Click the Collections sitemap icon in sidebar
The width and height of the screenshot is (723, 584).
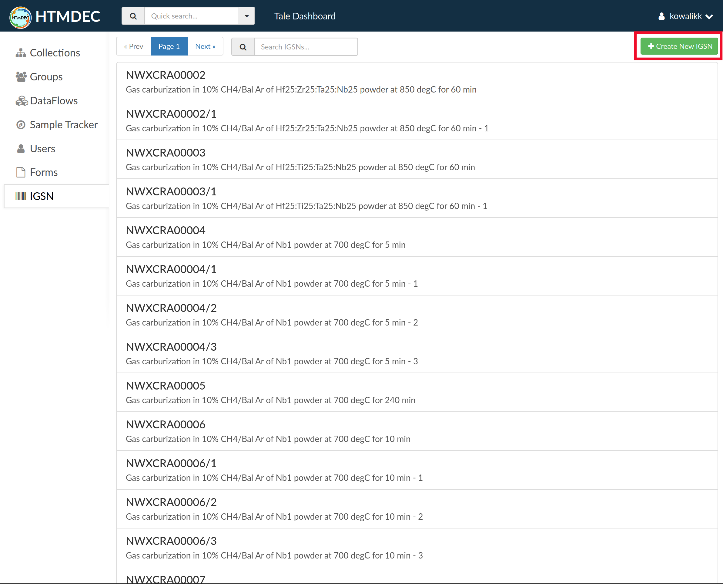point(21,53)
